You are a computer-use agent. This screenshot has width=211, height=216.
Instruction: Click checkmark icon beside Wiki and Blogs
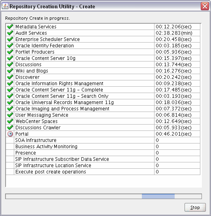point(10,71)
